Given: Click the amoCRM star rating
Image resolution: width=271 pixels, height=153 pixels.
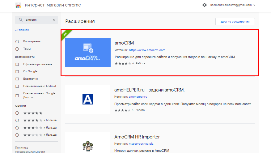Looking at the screenshot, I should [123, 63].
